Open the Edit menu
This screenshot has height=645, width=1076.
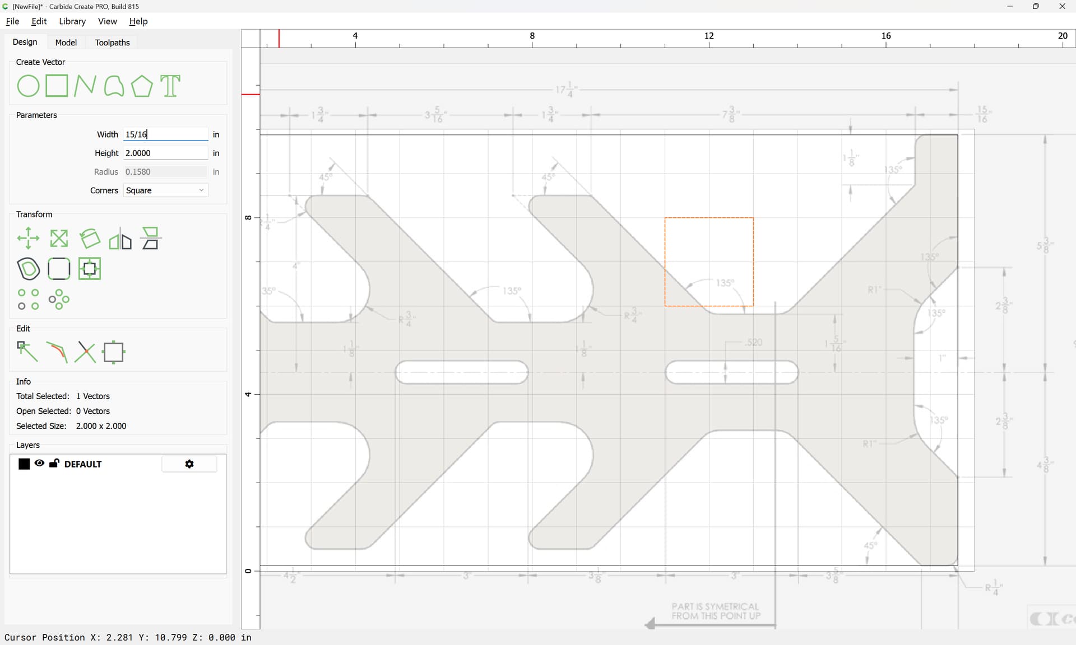coord(39,21)
